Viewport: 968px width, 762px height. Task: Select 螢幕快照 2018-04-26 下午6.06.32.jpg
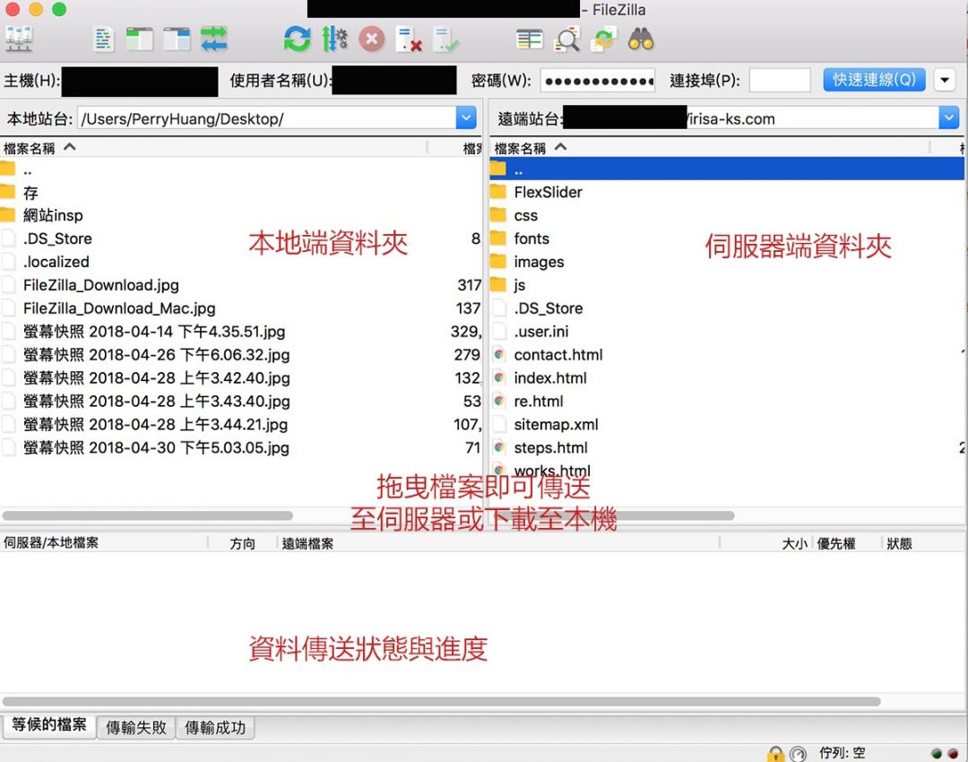[x=241, y=354]
